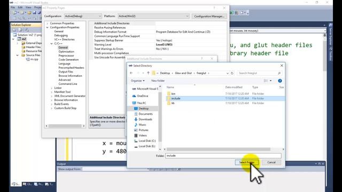Click Glew and Glut breadcrumb segment
This screenshot has width=342, height=192.
point(183,73)
